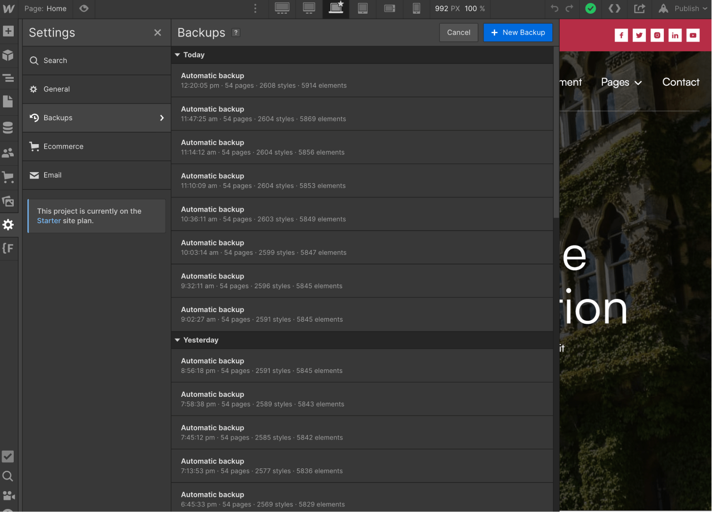This screenshot has width=712, height=512.
Task: Select the Backups settings tab
Action: pos(96,118)
